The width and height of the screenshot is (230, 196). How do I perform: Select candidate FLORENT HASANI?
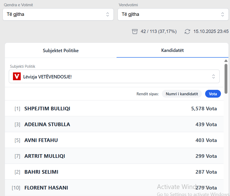pyautogui.click(x=46, y=187)
